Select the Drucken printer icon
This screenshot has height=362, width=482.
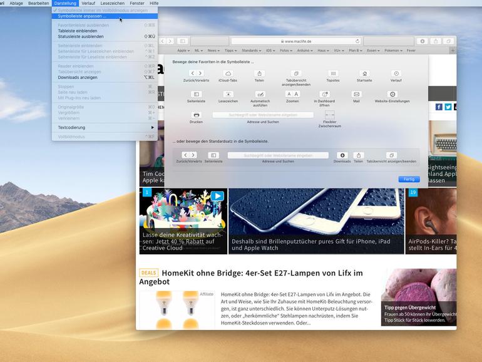pos(196,115)
